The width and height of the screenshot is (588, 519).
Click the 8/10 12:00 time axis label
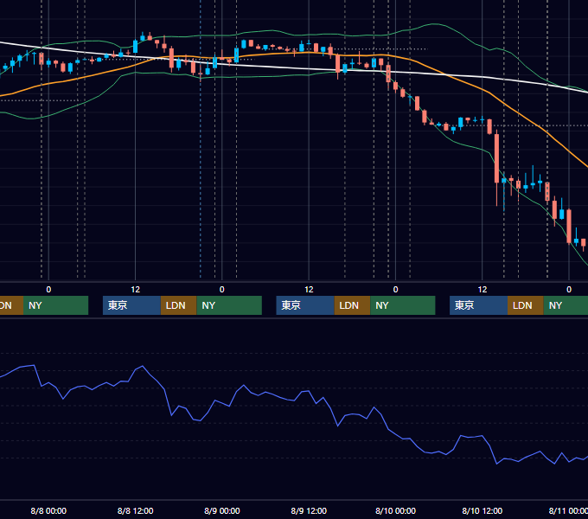[483, 510]
